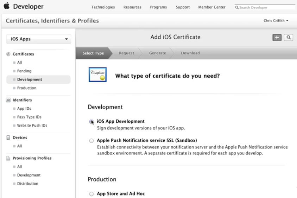Click the Provisioning Profiles document icon
This screenshot has height=198, width=297.
[8, 158]
